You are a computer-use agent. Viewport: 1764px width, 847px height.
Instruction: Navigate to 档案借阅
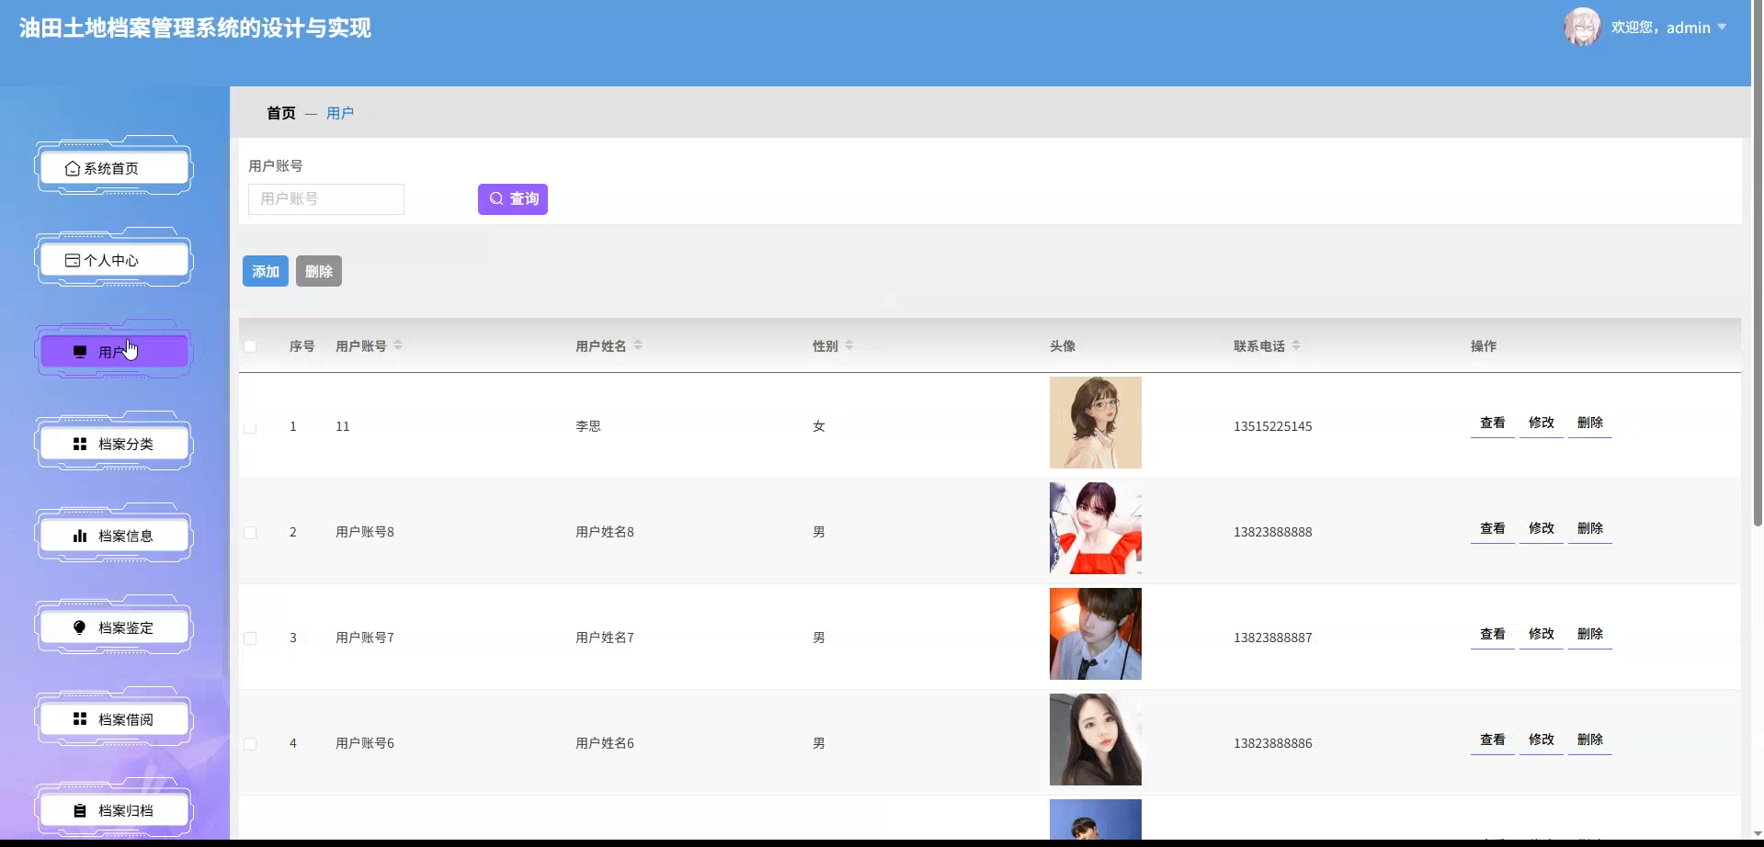114,719
